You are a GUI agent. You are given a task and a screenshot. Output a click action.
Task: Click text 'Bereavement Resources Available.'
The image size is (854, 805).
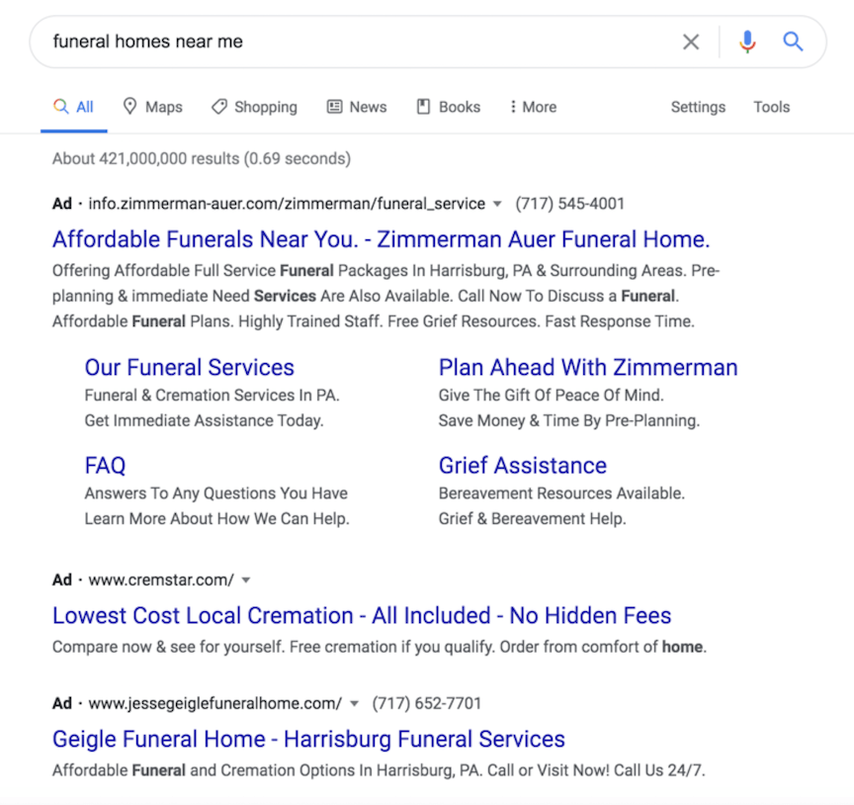pyautogui.click(x=561, y=493)
